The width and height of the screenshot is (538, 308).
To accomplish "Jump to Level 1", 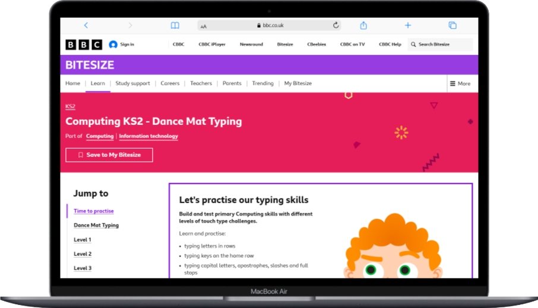I will click(x=83, y=239).
